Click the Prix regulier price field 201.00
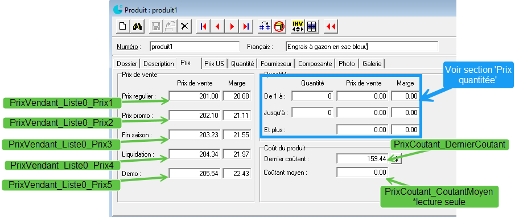This screenshot has height=217, width=515. click(x=195, y=96)
